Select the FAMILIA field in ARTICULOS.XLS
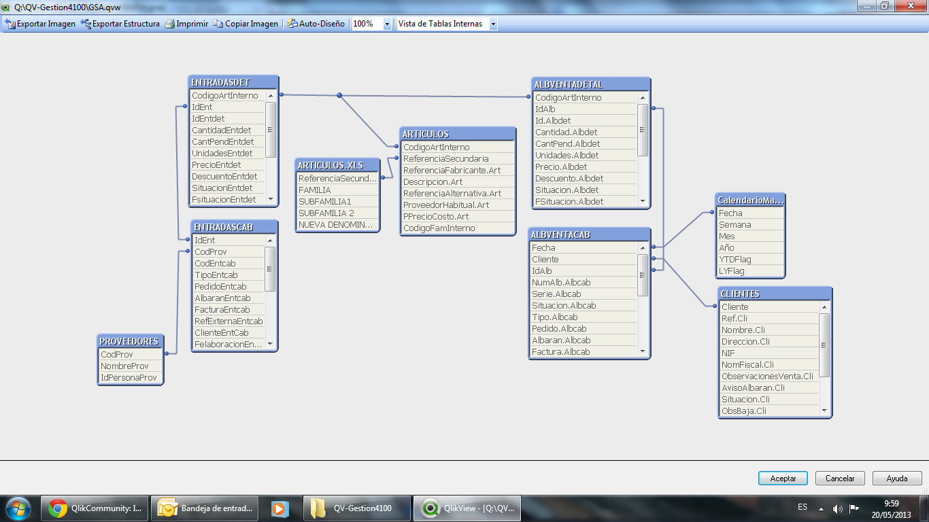Screen dimensions: 929x522 click(x=337, y=190)
